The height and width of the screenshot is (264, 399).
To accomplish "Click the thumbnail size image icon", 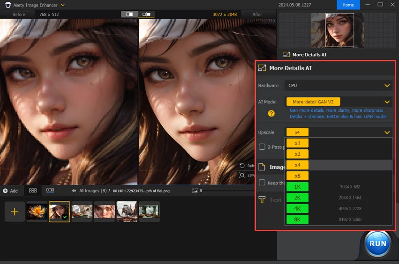I will (x=195, y=191).
